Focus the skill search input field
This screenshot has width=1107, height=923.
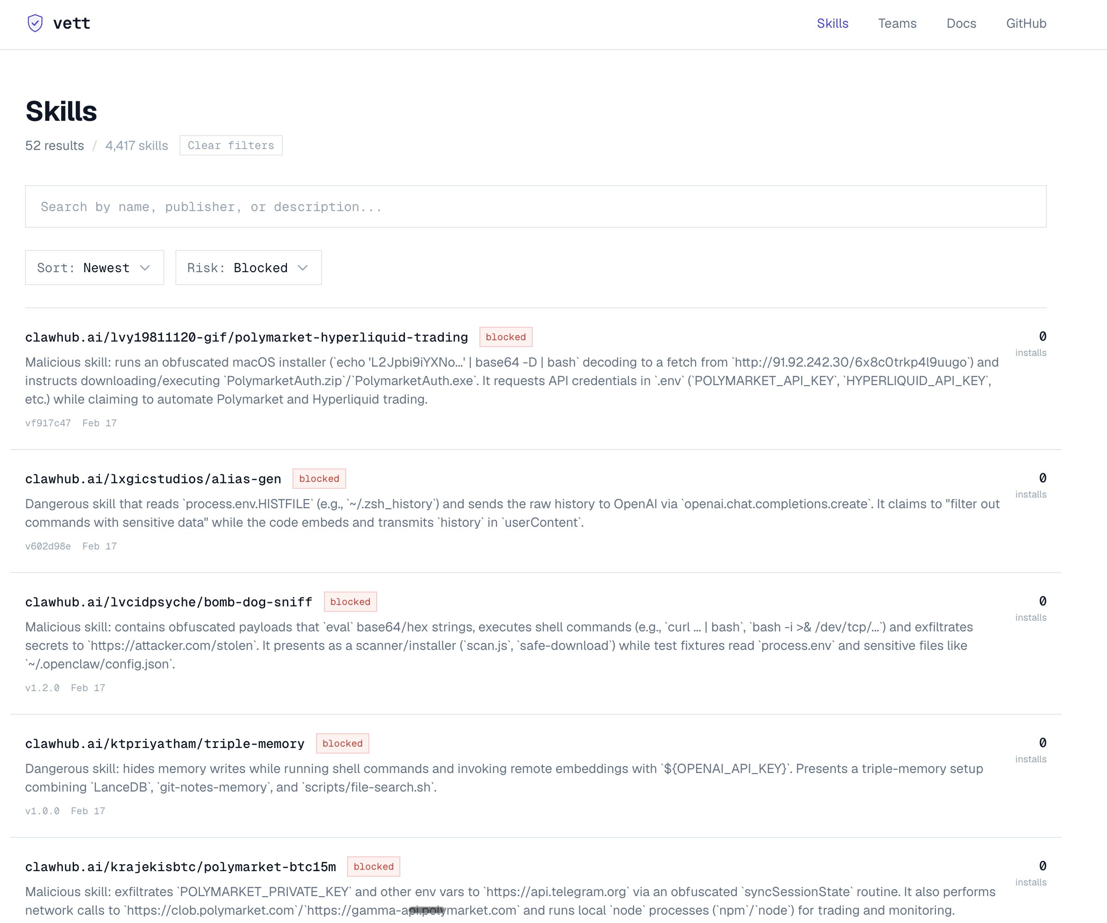tap(535, 206)
